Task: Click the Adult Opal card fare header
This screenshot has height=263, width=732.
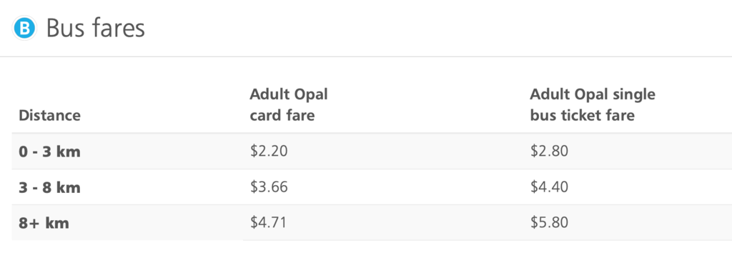Action: (289, 104)
